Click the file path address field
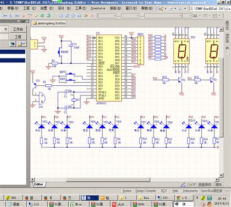Image resolution: width=231 pixels, height=207 pixels. point(210,9)
